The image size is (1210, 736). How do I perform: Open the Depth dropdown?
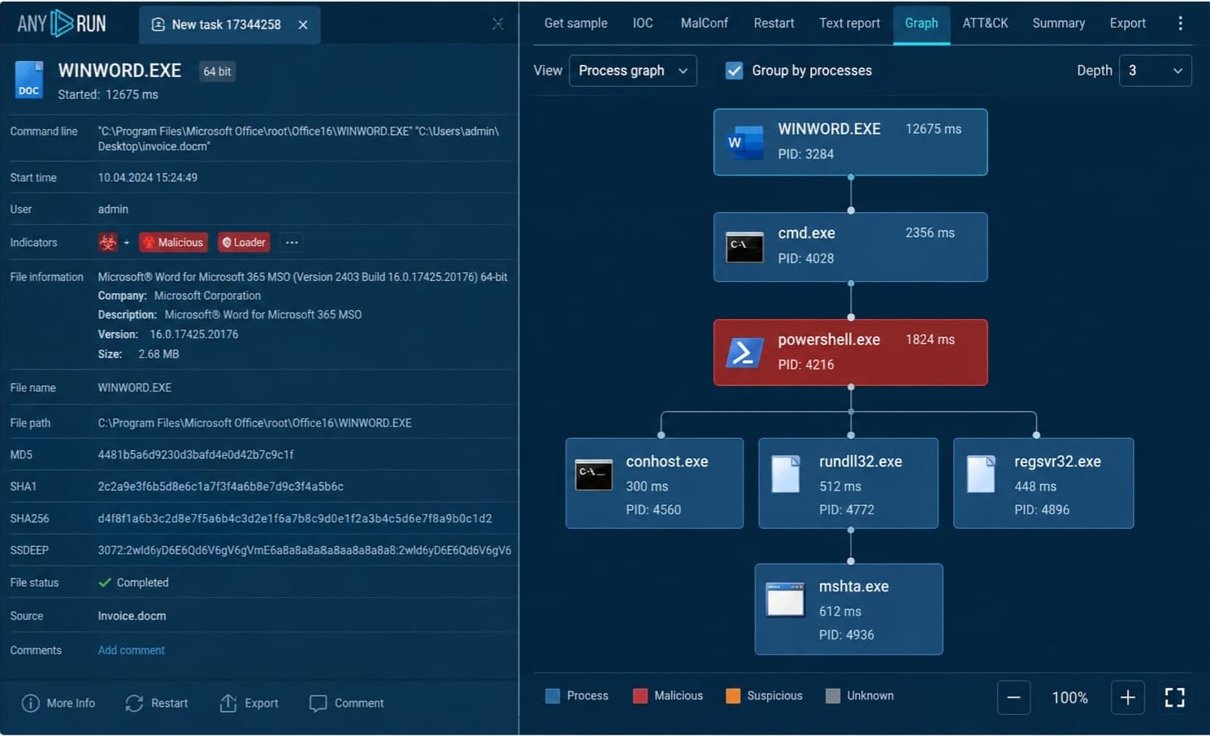[1155, 71]
